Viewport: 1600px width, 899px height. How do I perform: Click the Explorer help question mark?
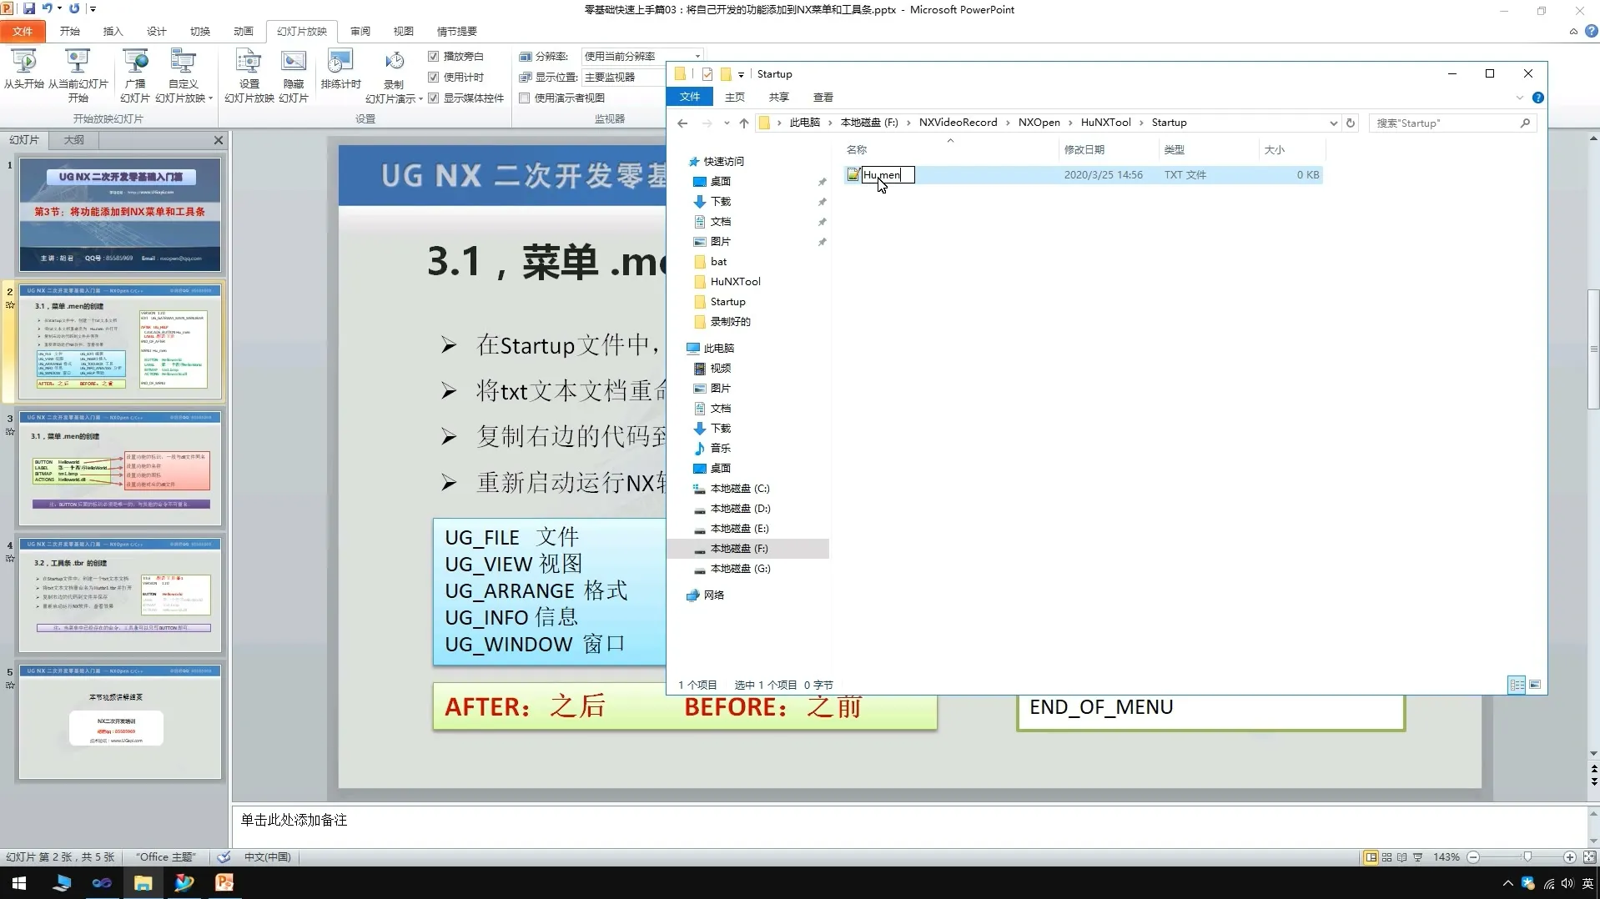pyautogui.click(x=1539, y=98)
